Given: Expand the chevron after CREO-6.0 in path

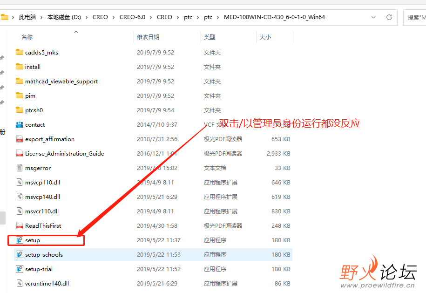Looking at the screenshot, I should [150, 17].
